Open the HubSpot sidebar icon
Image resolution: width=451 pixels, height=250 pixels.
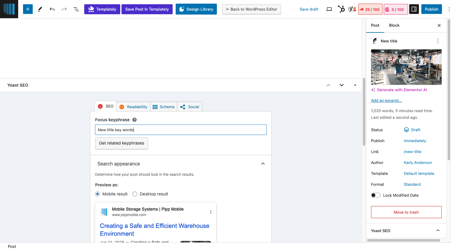(341, 9)
